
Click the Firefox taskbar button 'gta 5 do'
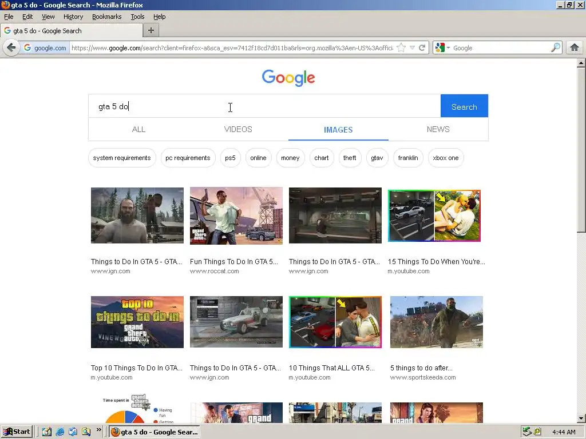pos(155,432)
